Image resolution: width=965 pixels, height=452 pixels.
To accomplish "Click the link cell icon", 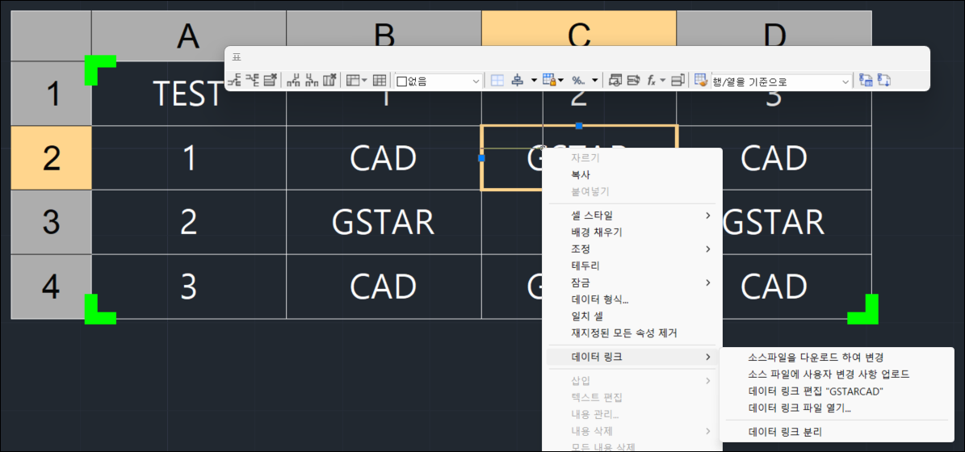I will 866,81.
